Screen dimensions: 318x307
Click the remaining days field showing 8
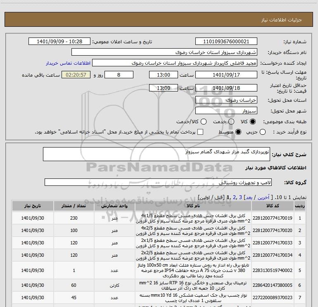119,75
